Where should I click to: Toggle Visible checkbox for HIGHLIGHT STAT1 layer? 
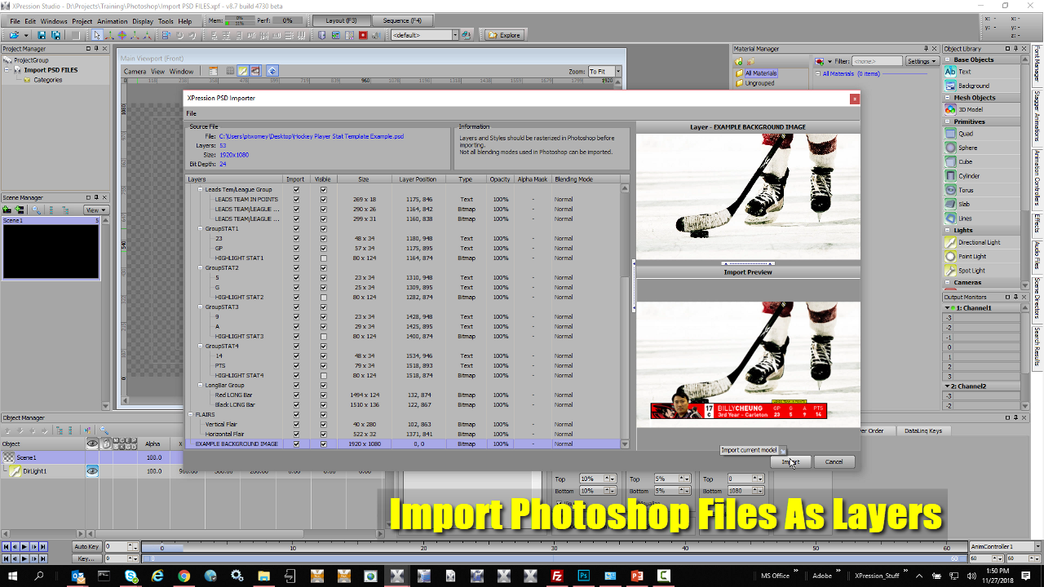click(324, 258)
